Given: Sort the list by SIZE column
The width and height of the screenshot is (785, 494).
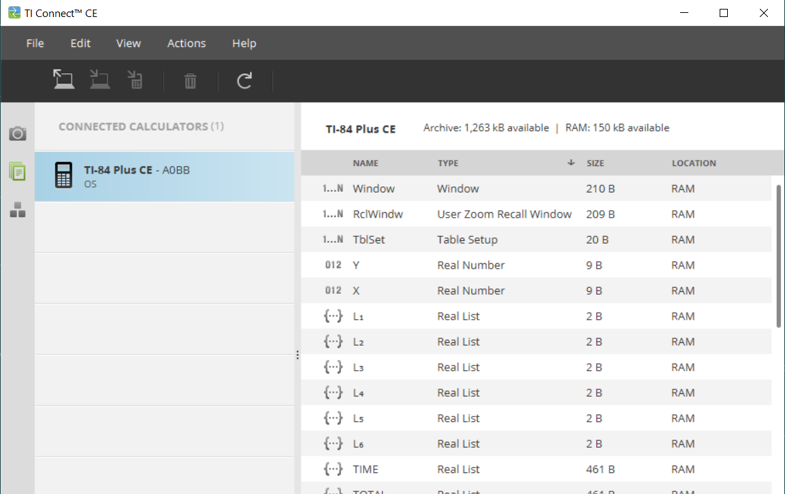Looking at the screenshot, I should 595,163.
